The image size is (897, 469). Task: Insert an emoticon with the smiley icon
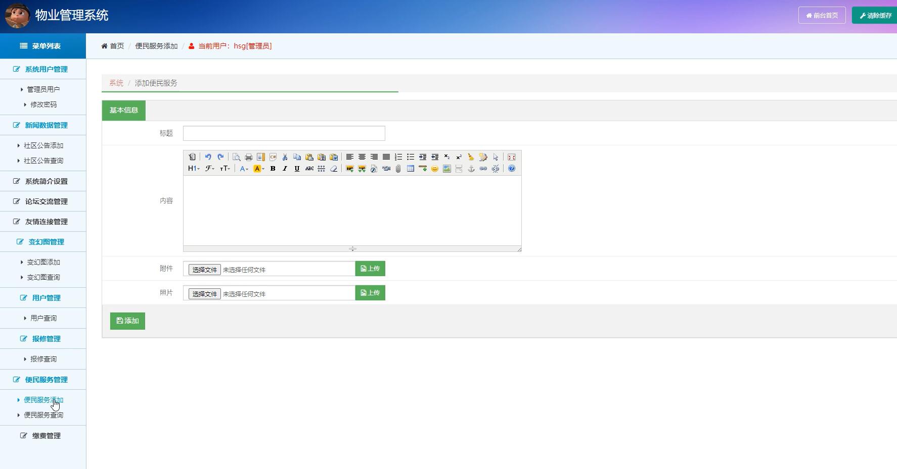pyautogui.click(x=434, y=169)
